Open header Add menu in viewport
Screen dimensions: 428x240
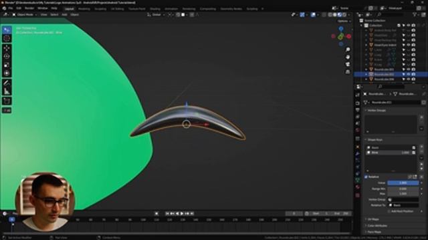tap(64, 15)
